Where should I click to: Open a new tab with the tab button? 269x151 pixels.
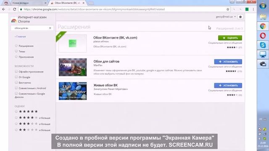pyautogui.click(x=91, y=3)
